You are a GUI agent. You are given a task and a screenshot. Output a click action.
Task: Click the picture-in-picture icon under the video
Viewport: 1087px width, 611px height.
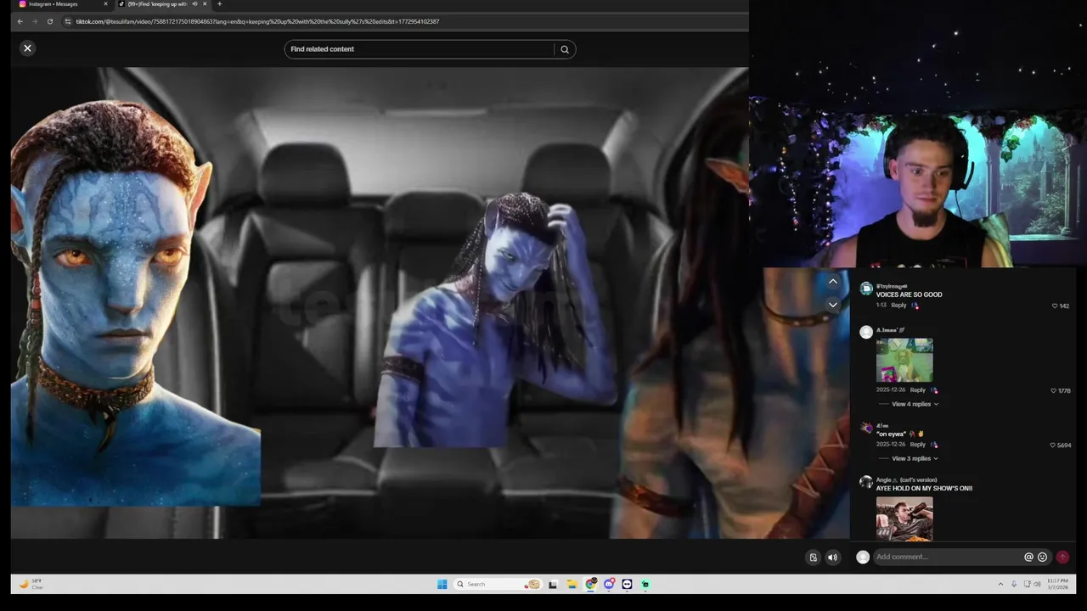(813, 558)
